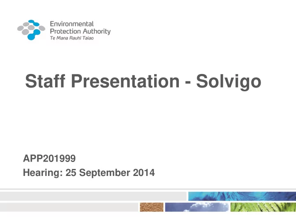Click 'Te Mana Rauhī Taiao' tagline
The image size is (296, 222).
point(72,38)
